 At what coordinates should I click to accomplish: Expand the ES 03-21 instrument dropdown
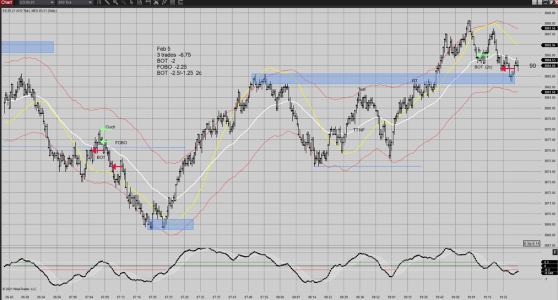(54, 3)
